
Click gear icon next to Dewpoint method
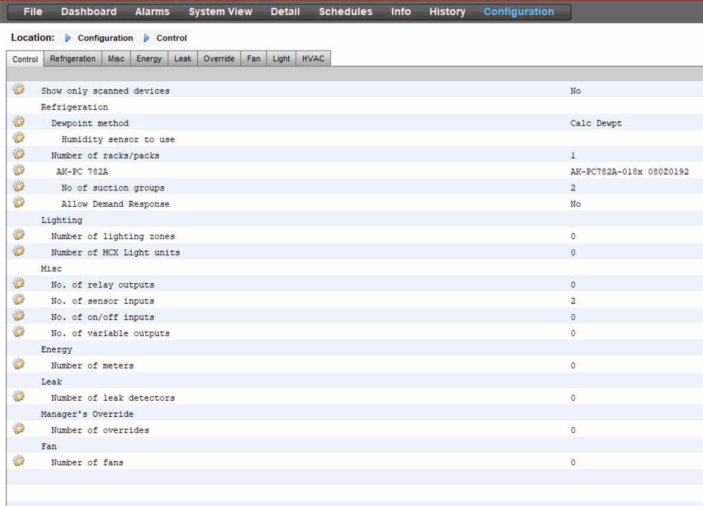click(x=19, y=122)
